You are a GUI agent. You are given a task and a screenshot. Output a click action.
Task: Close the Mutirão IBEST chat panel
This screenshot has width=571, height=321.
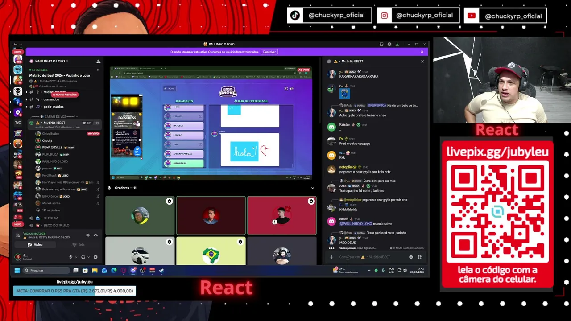click(x=422, y=61)
